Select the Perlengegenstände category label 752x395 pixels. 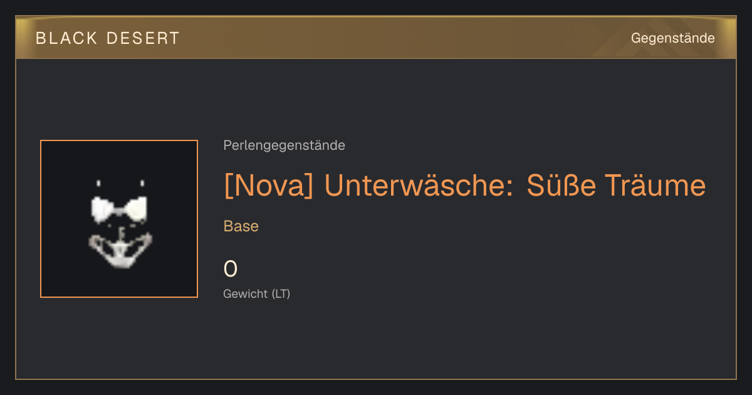pos(284,145)
